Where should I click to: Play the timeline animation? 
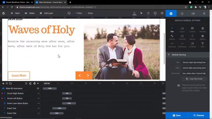point(38,84)
